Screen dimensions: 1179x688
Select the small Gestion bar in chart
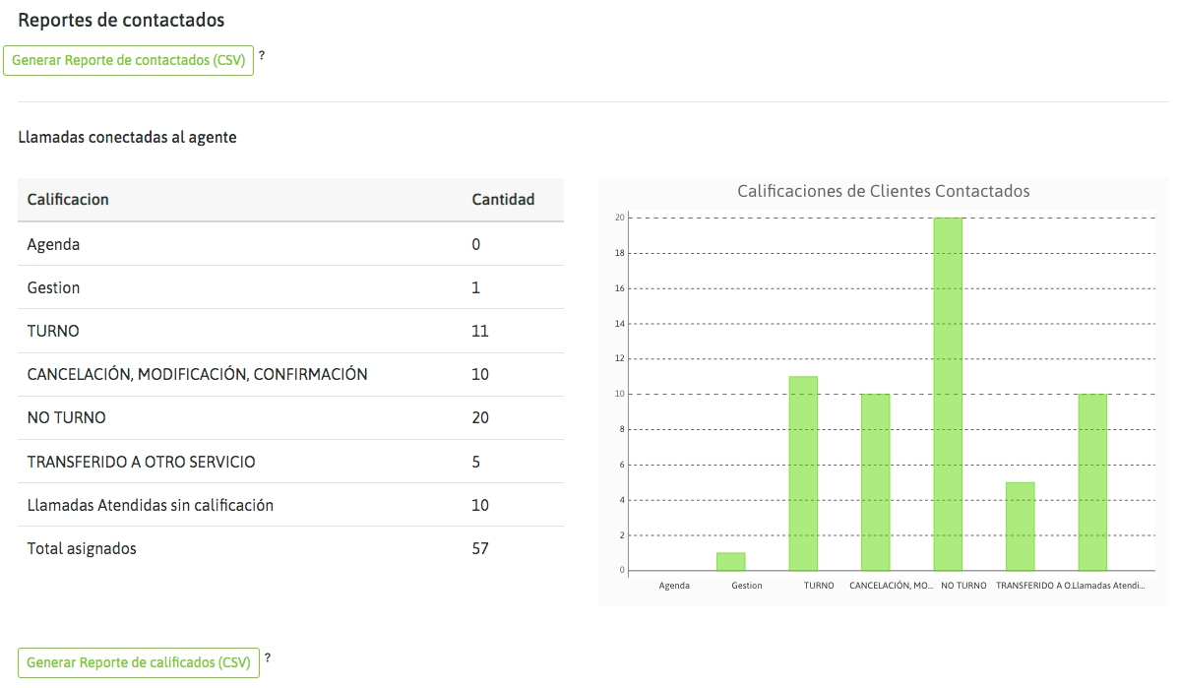pyautogui.click(x=730, y=562)
